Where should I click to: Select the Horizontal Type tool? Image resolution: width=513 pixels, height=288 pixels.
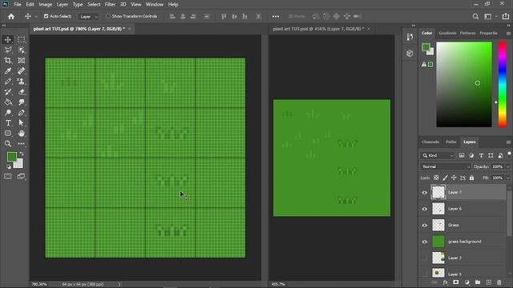[8, 123]
